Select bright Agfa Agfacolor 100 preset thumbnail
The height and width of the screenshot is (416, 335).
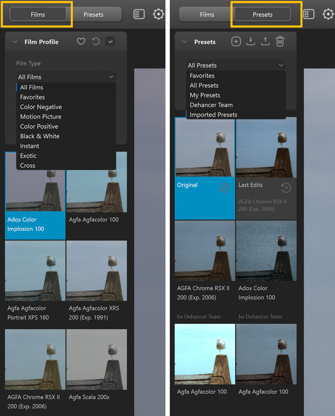pyautogui.click(x=205, y=354)
